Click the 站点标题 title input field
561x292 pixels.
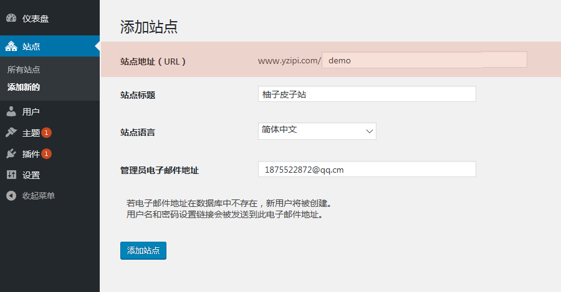[x=367, y=94]
